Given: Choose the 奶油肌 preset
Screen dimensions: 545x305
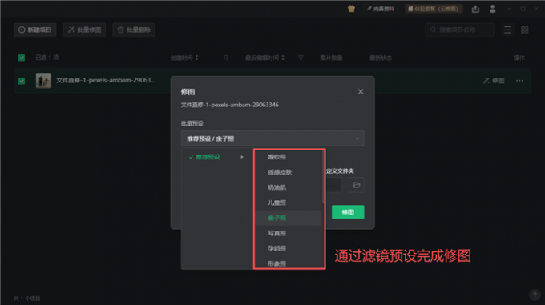Looking at the screenshot, I should pyautogui.click(x=277, y=187).
